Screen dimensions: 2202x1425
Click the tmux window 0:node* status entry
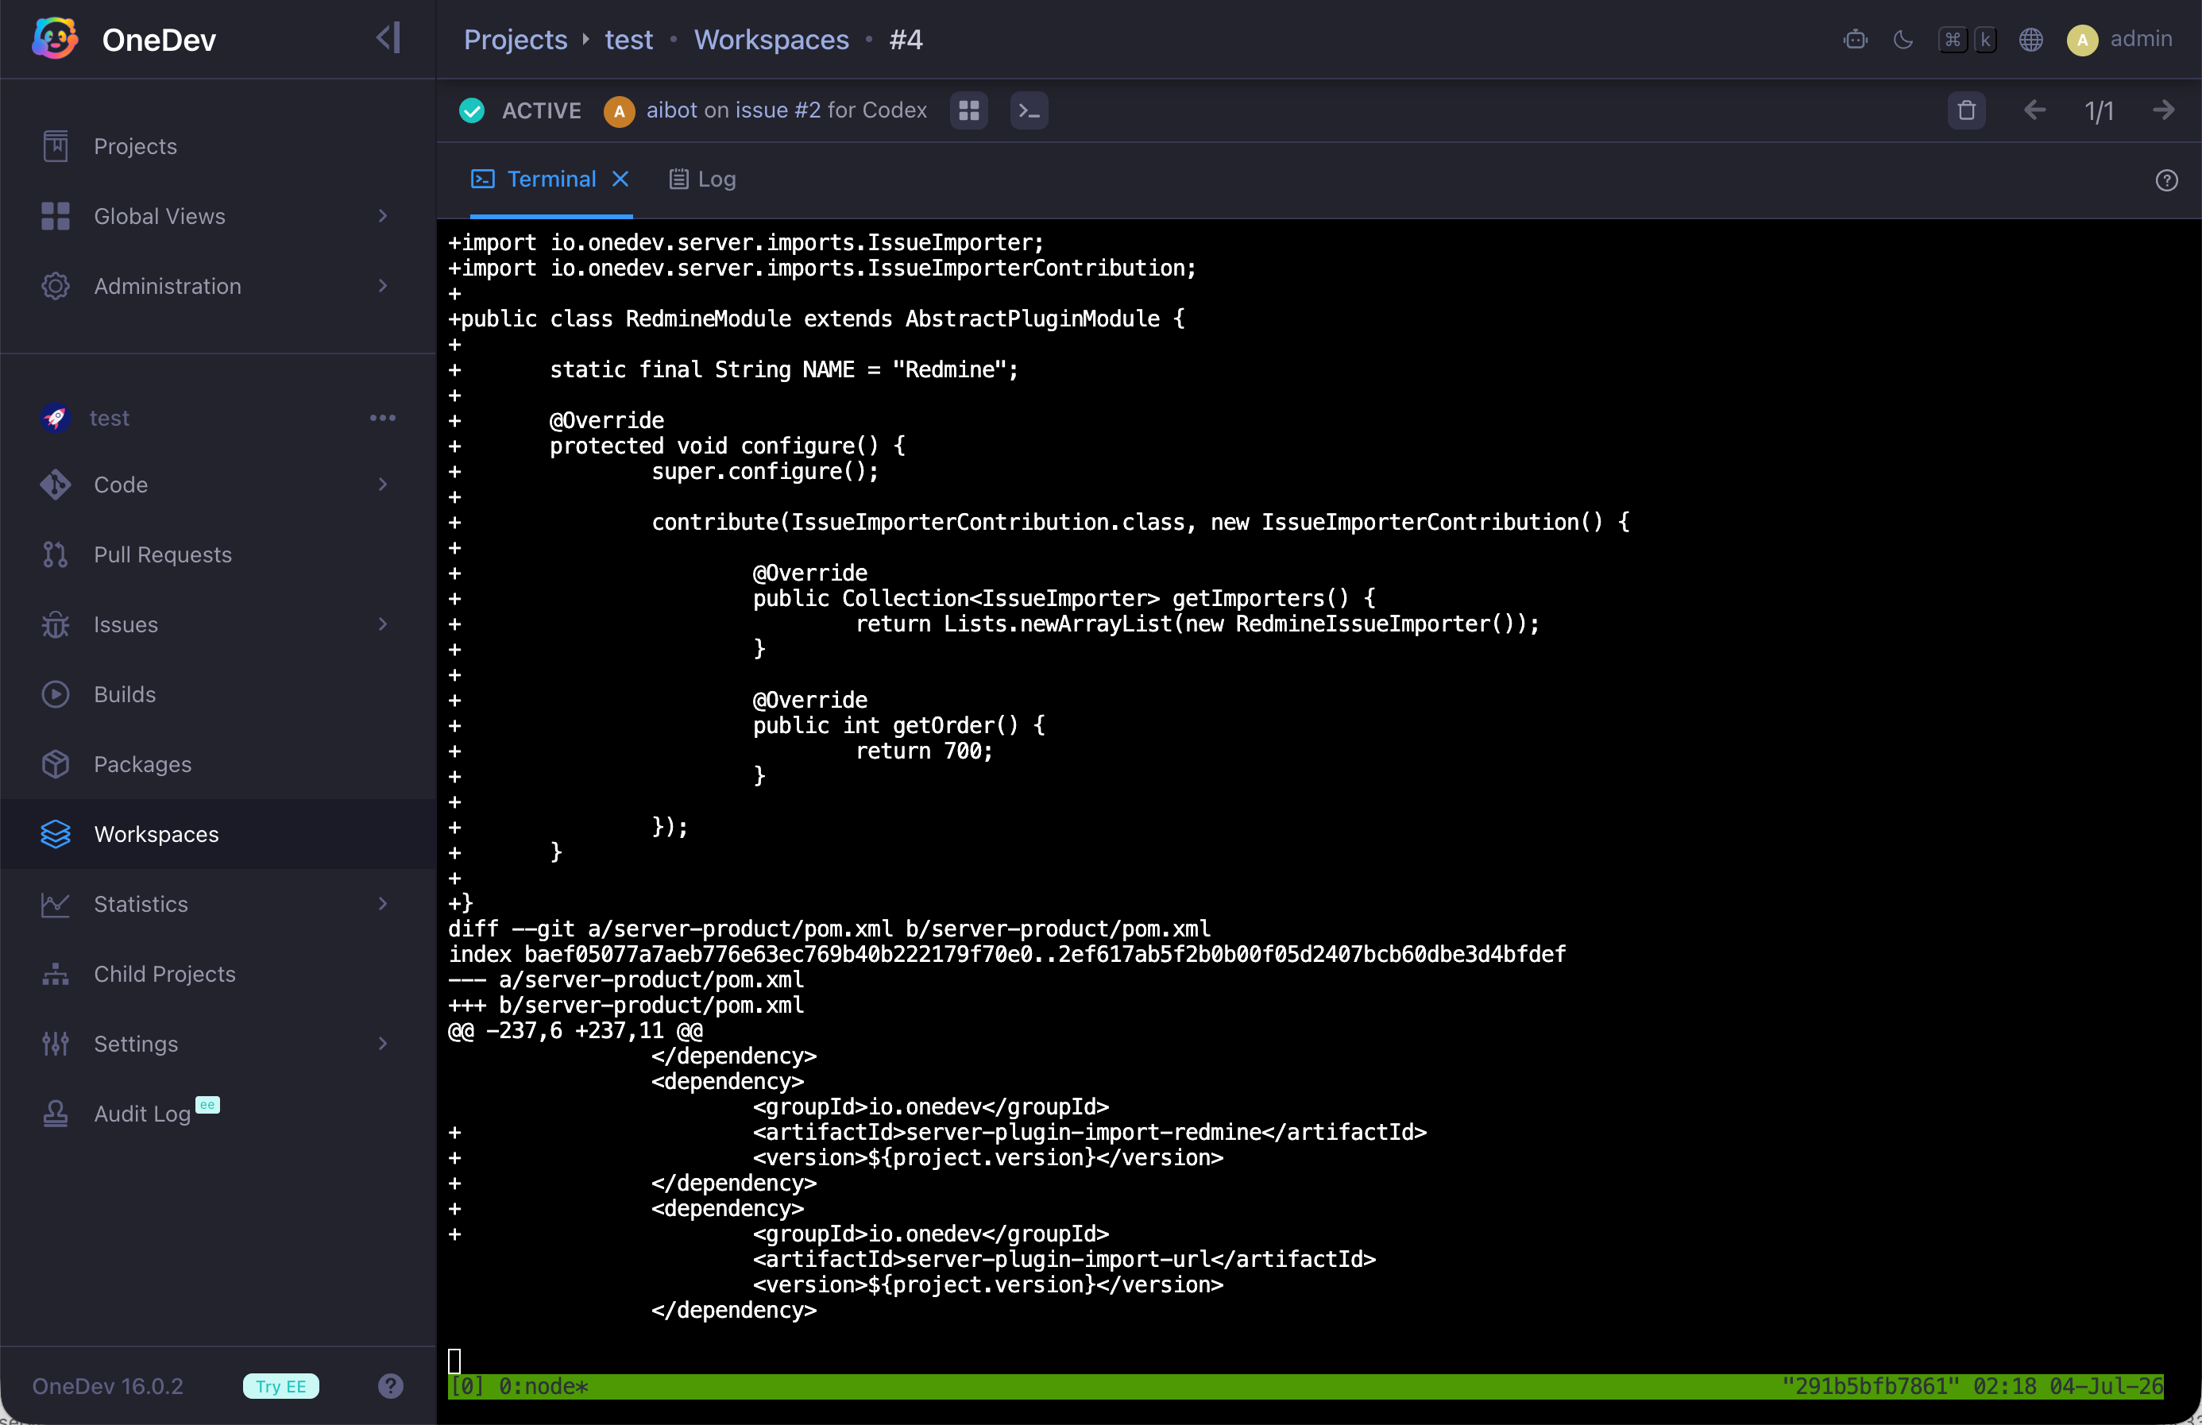point(543,1386)
